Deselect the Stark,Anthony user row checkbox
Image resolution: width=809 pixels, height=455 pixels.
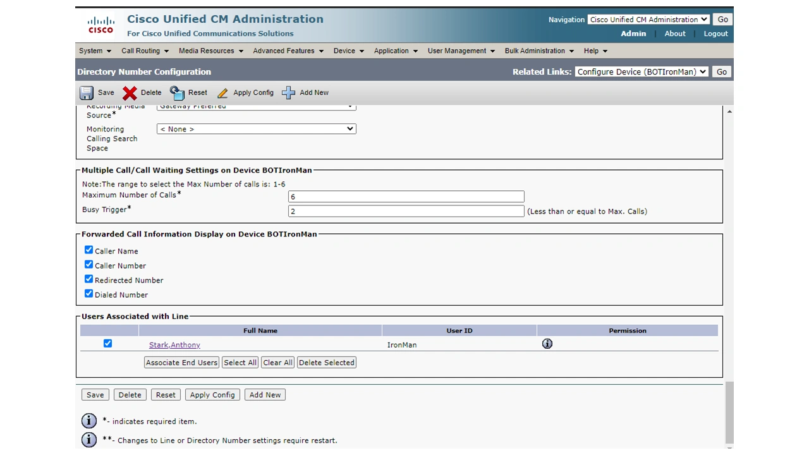pyautogui.click(x=108, y=344)
